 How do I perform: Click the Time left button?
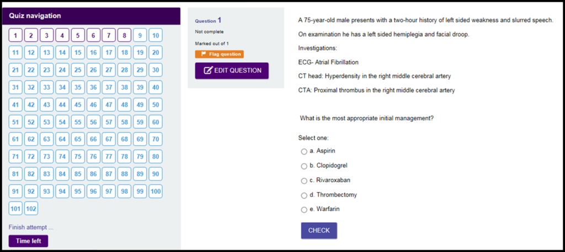tap(28, 241)
